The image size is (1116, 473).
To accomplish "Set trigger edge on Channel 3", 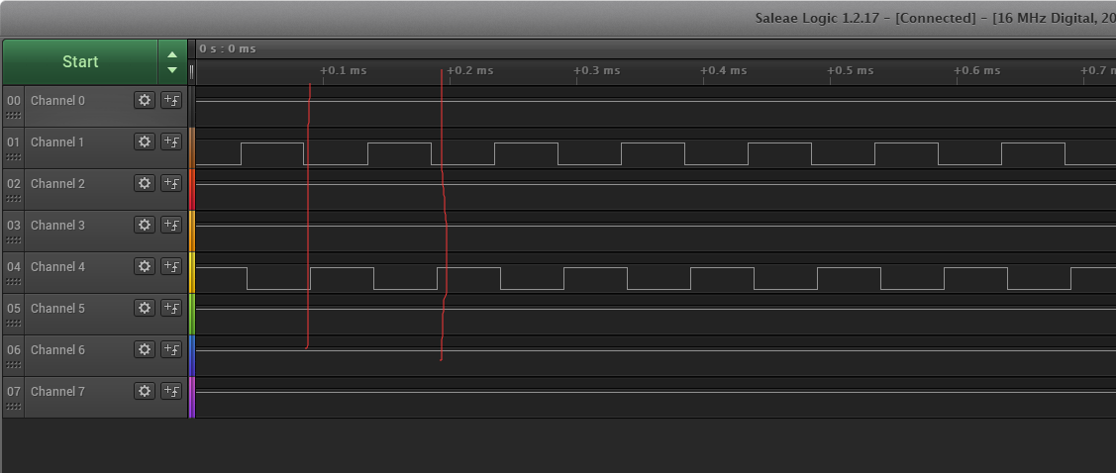I will point(171,225).
